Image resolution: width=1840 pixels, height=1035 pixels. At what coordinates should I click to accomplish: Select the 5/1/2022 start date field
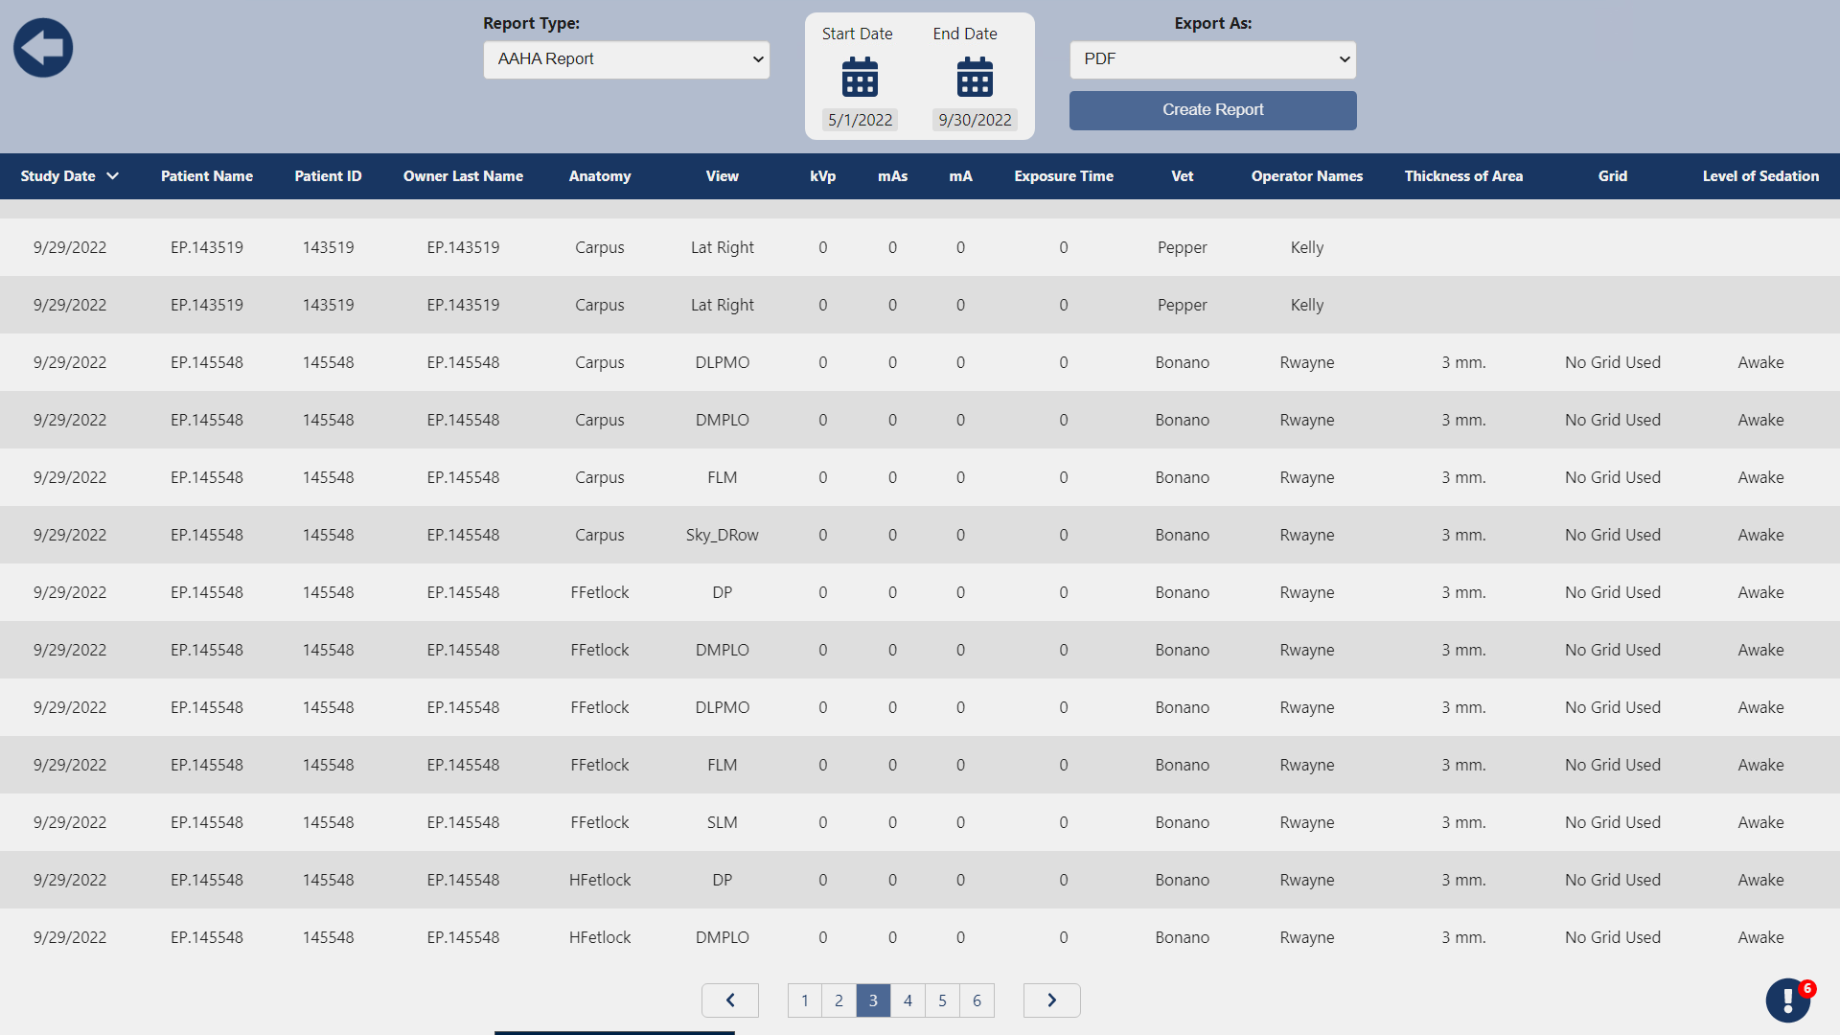click(x=861, y=120)
